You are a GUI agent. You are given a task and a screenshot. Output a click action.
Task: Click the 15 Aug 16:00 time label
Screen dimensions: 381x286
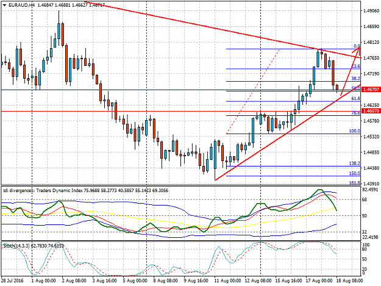tap(288, 281)
